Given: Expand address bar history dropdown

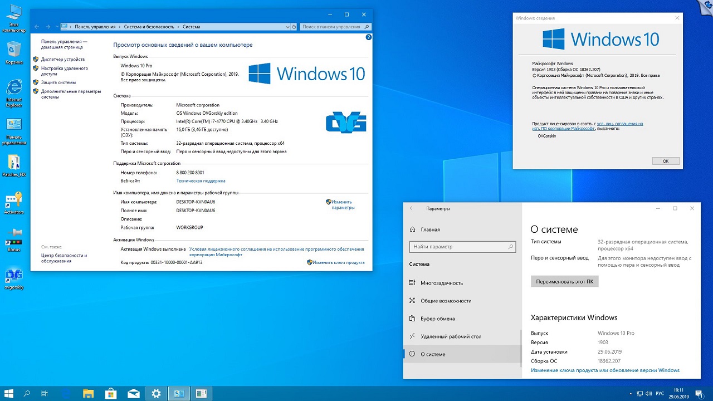Looking at the screenshot, I should point(288,27).
